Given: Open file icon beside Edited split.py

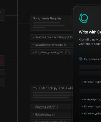Looking at the screenshot, I should coord(53,114).
